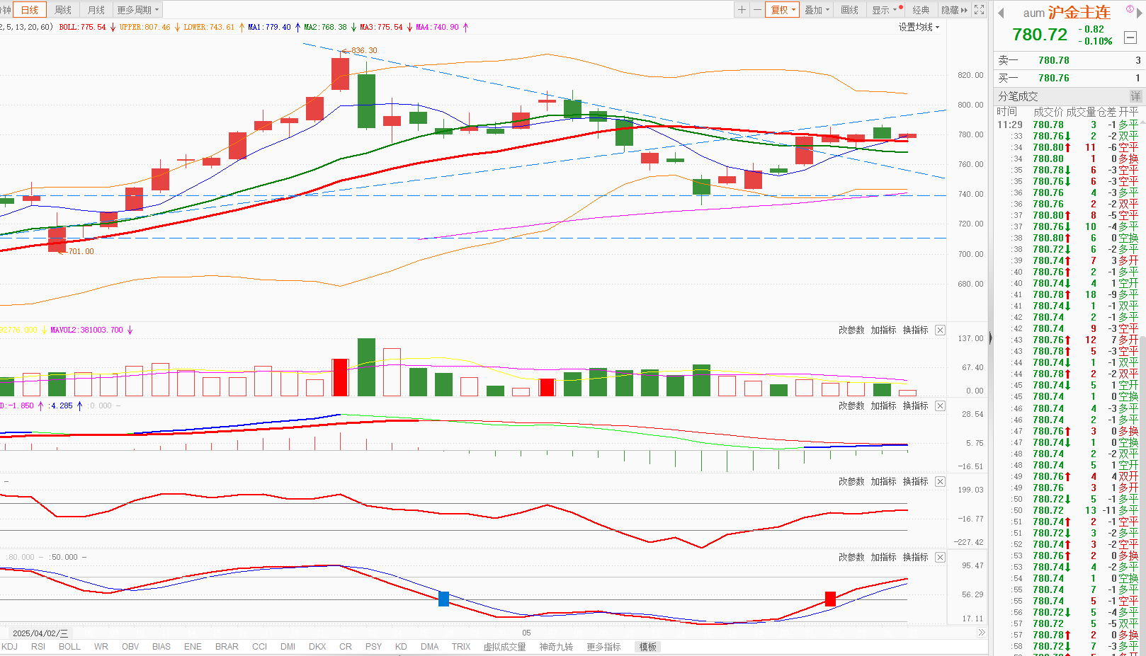The height and width of the screenshot is (656, 1146).
Task: Select the DMI indicator tab
Action: click(x=288, y=647)
